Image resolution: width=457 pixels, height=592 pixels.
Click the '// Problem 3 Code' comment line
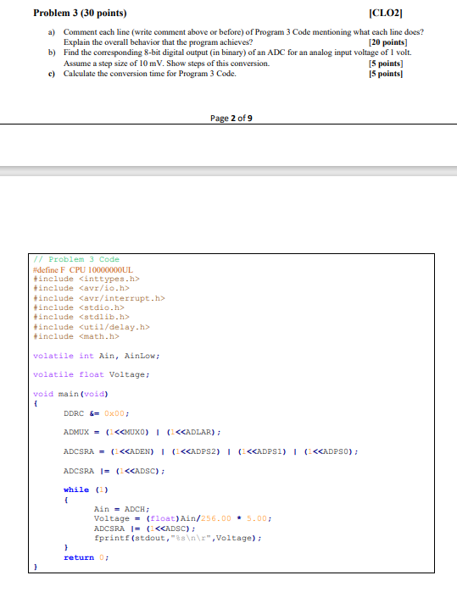[x=76, y=259]
